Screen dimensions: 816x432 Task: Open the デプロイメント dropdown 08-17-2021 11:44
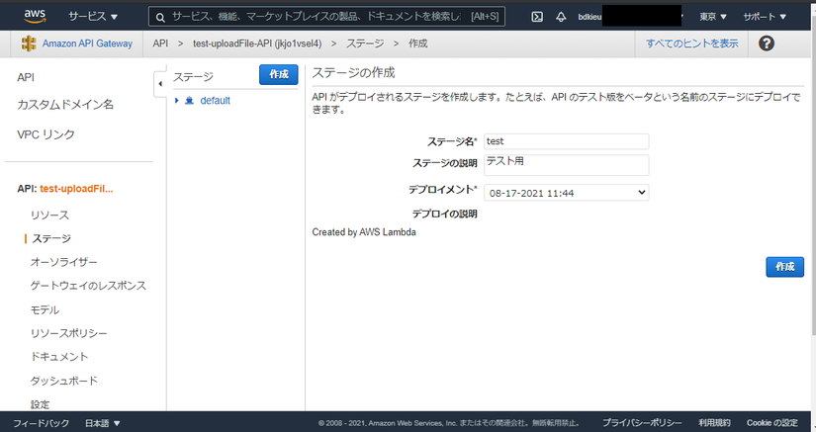[566, 193]
